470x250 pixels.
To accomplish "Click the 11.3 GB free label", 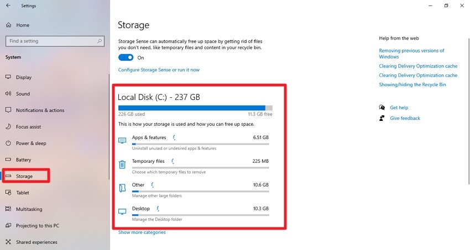I will [x=260, y=114].
